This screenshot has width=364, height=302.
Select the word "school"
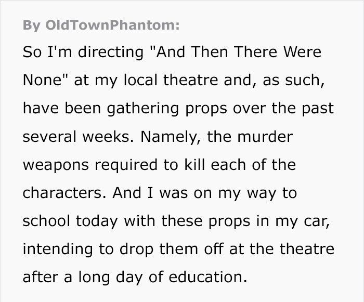point(47,221)
